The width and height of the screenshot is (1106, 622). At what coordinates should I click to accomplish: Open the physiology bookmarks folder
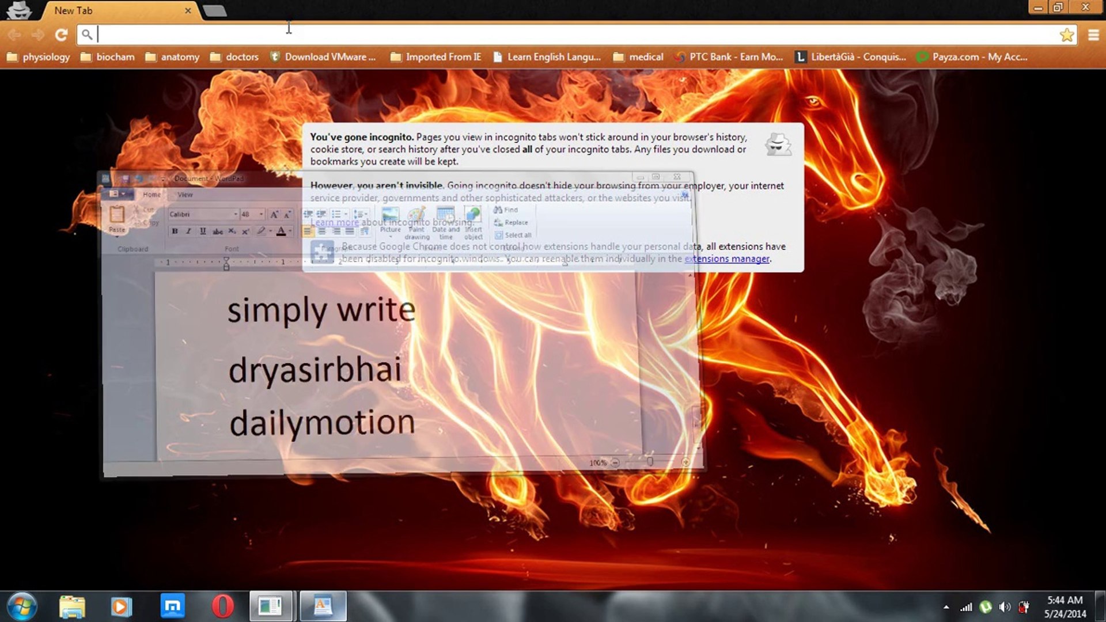(x=39, y=57)
